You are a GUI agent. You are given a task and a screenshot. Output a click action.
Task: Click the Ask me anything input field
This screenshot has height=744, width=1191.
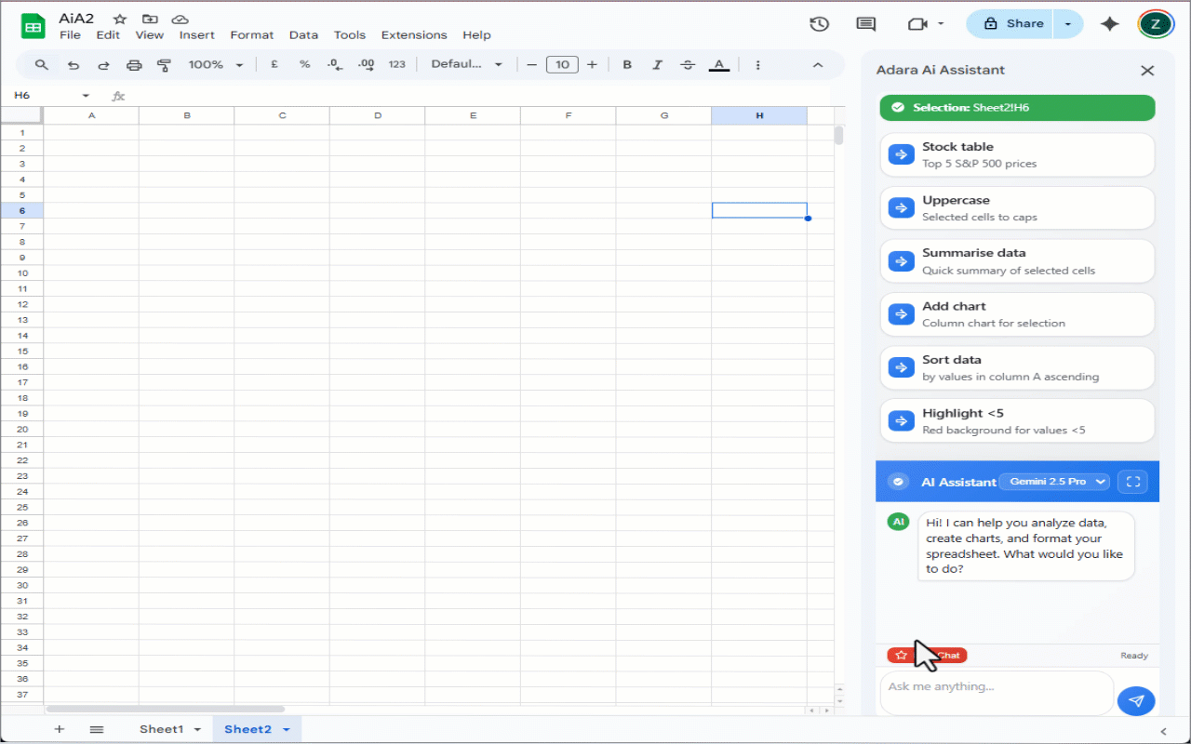click(x=997, y=693)
